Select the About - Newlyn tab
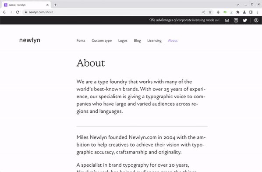Image resolution: width=262 pixels, height=172 pixels. (x=26, y=5)
